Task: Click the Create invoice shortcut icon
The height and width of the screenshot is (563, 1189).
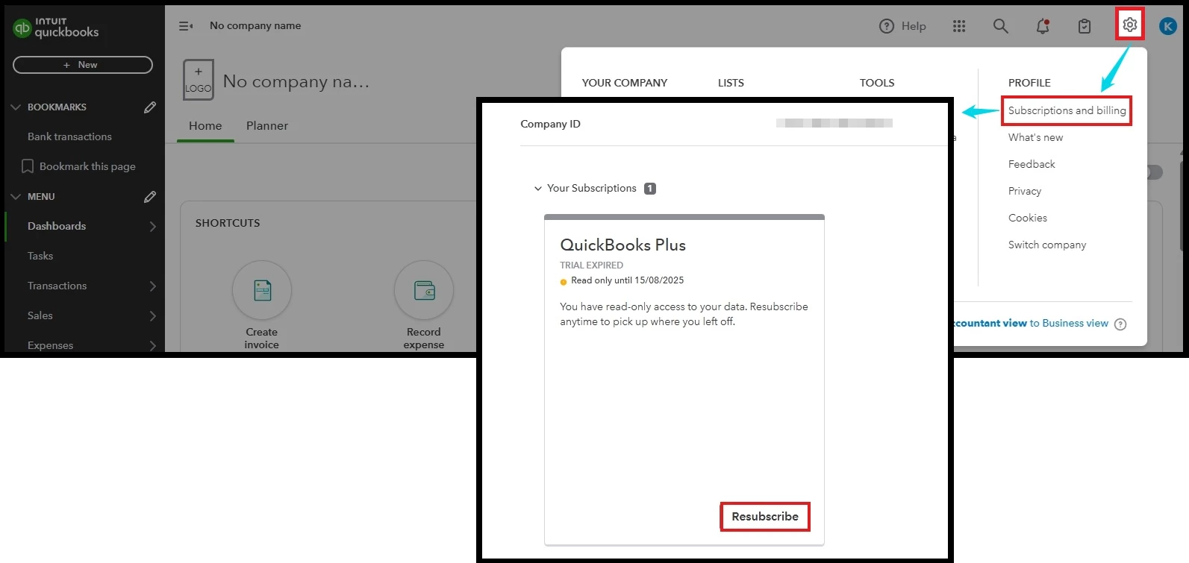Action: [262, 290]
